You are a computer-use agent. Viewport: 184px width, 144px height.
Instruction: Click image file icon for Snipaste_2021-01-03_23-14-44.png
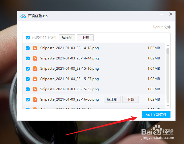click(x=35, y=58)
